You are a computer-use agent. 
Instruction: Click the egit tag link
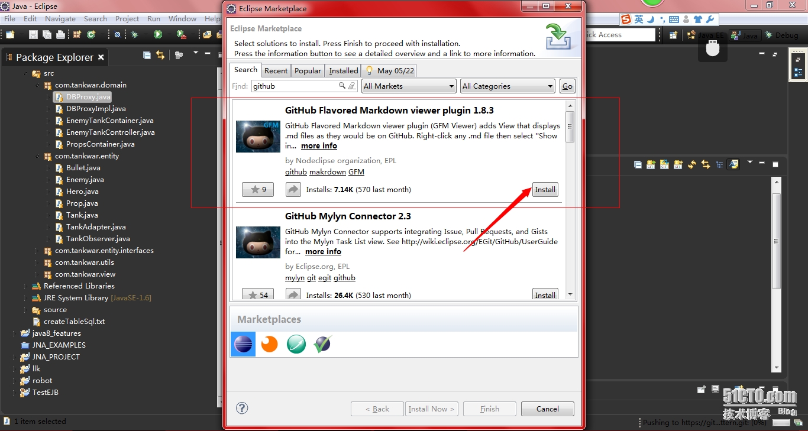point(325,278)
